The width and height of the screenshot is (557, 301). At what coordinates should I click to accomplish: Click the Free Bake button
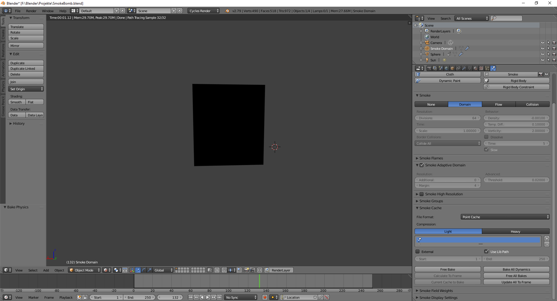point(448,269)
